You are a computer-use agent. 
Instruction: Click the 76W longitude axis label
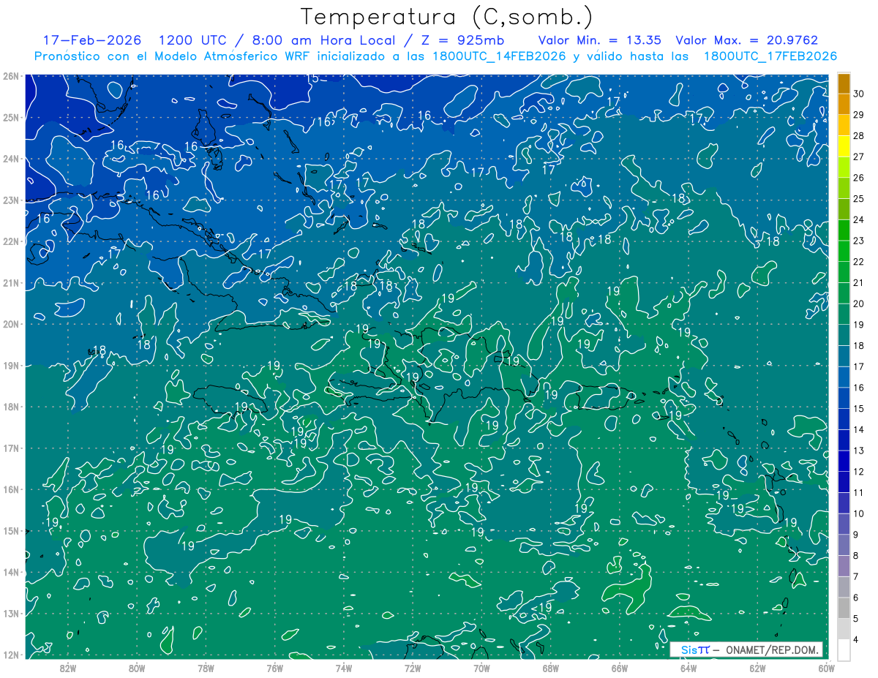pyautogui.click(x=275, y=668)
